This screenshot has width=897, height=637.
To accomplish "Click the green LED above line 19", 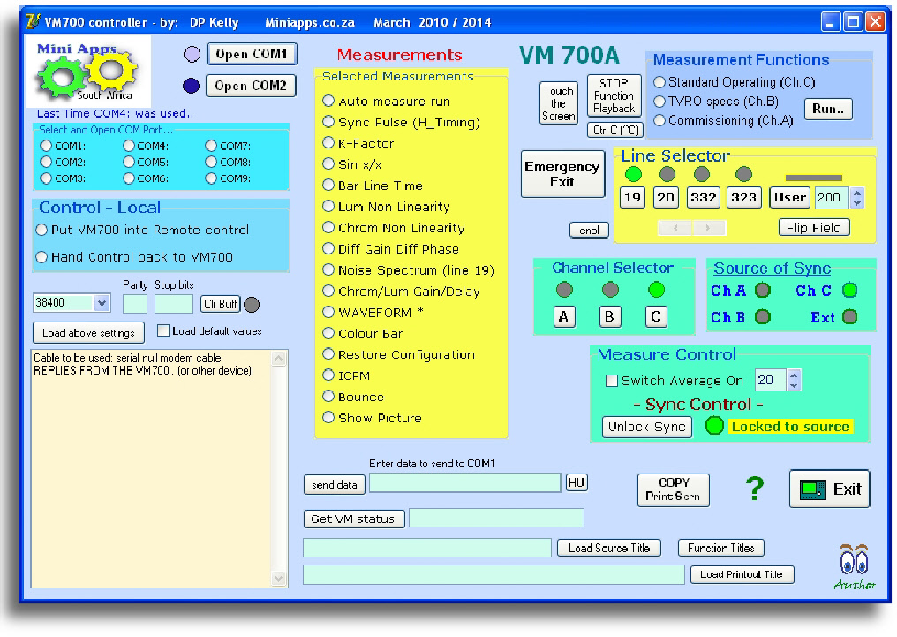I will [x=632, y=174].
